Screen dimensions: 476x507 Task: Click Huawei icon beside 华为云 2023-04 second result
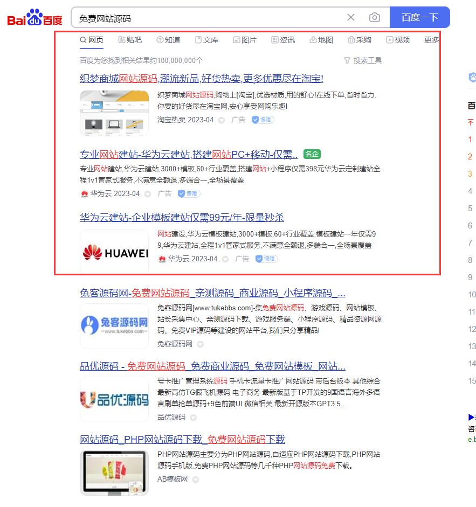click(85, 194)
